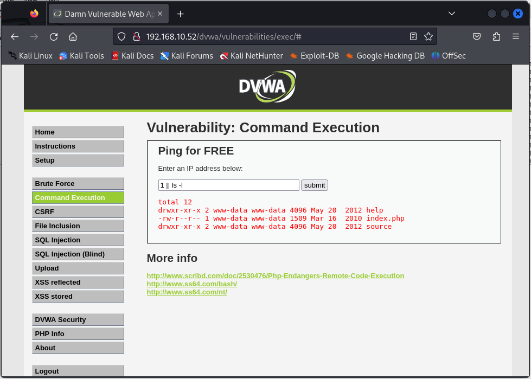Open the Kali NetHunter bookmark
This screenshot has height=379, width=531.
251,56
